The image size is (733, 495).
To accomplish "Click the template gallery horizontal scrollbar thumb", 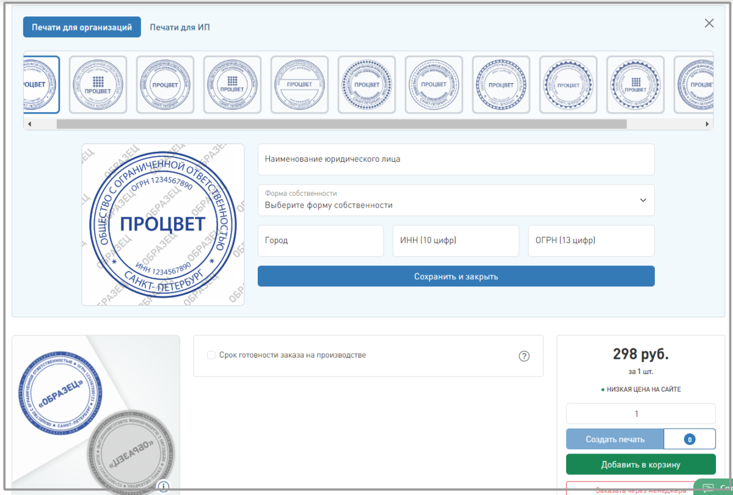I will pyautogui.click(x=341, y=124).
